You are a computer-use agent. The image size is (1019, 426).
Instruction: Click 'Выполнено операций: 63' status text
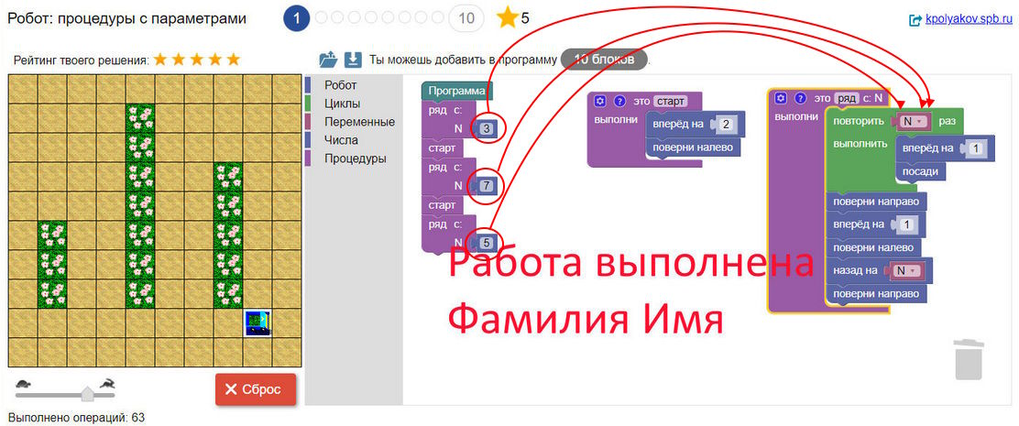pos(76,417)
